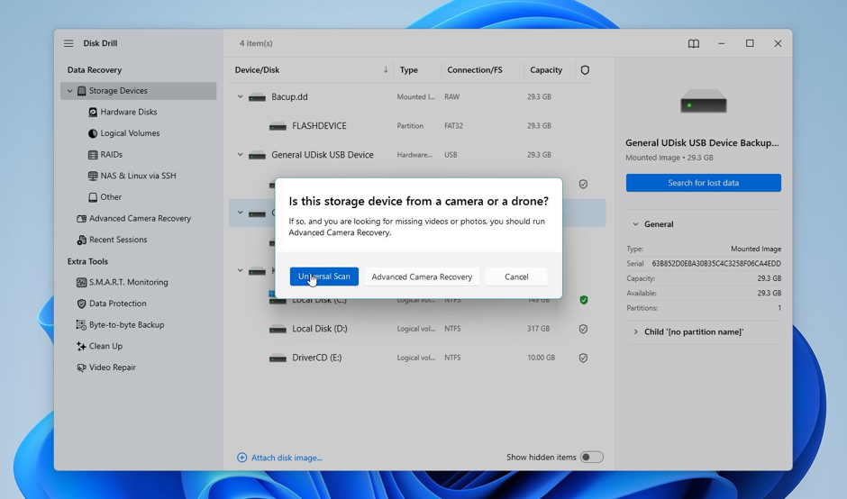Viewport: 847px width, 499px height.
Task: Open Advanced Camera Recovery in sidebar
Action: click(x=140, y=218)
